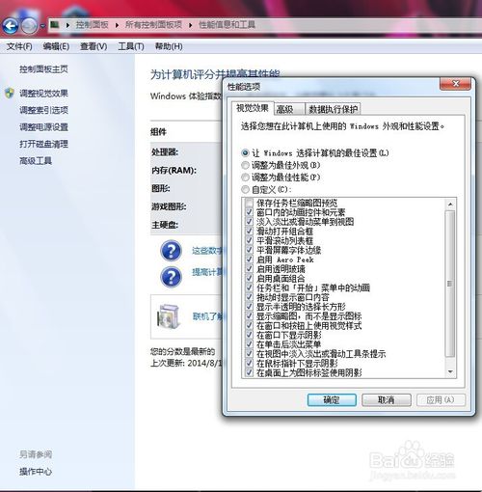The image size is (482, 492).
Task: Expand the arrow after 所有控制面板项 breadcrumb
Action: [x=191, y=25]
